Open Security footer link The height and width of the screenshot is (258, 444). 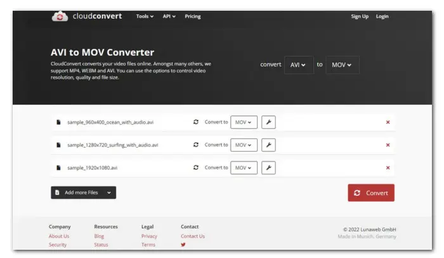click(58, 245)
